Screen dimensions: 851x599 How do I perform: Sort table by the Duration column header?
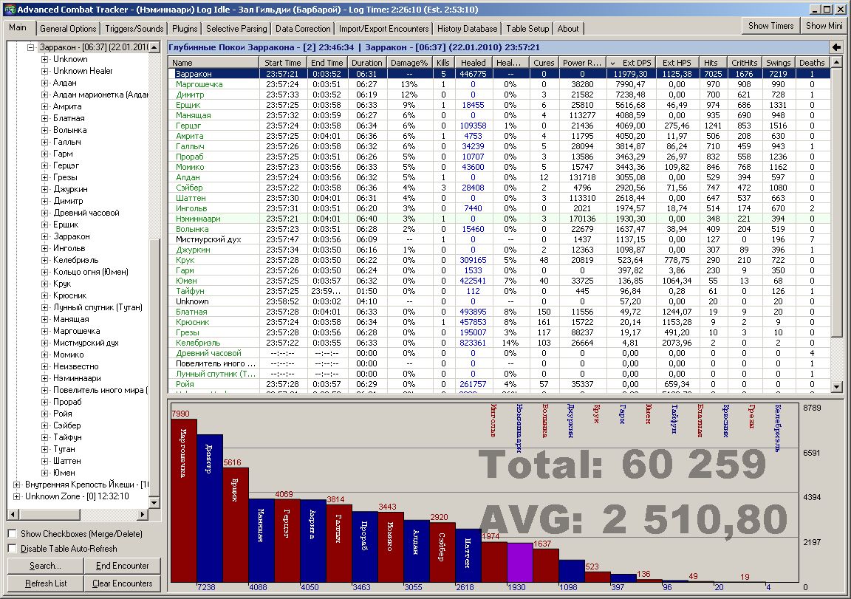pyautogui.click(x=367, y=63)
